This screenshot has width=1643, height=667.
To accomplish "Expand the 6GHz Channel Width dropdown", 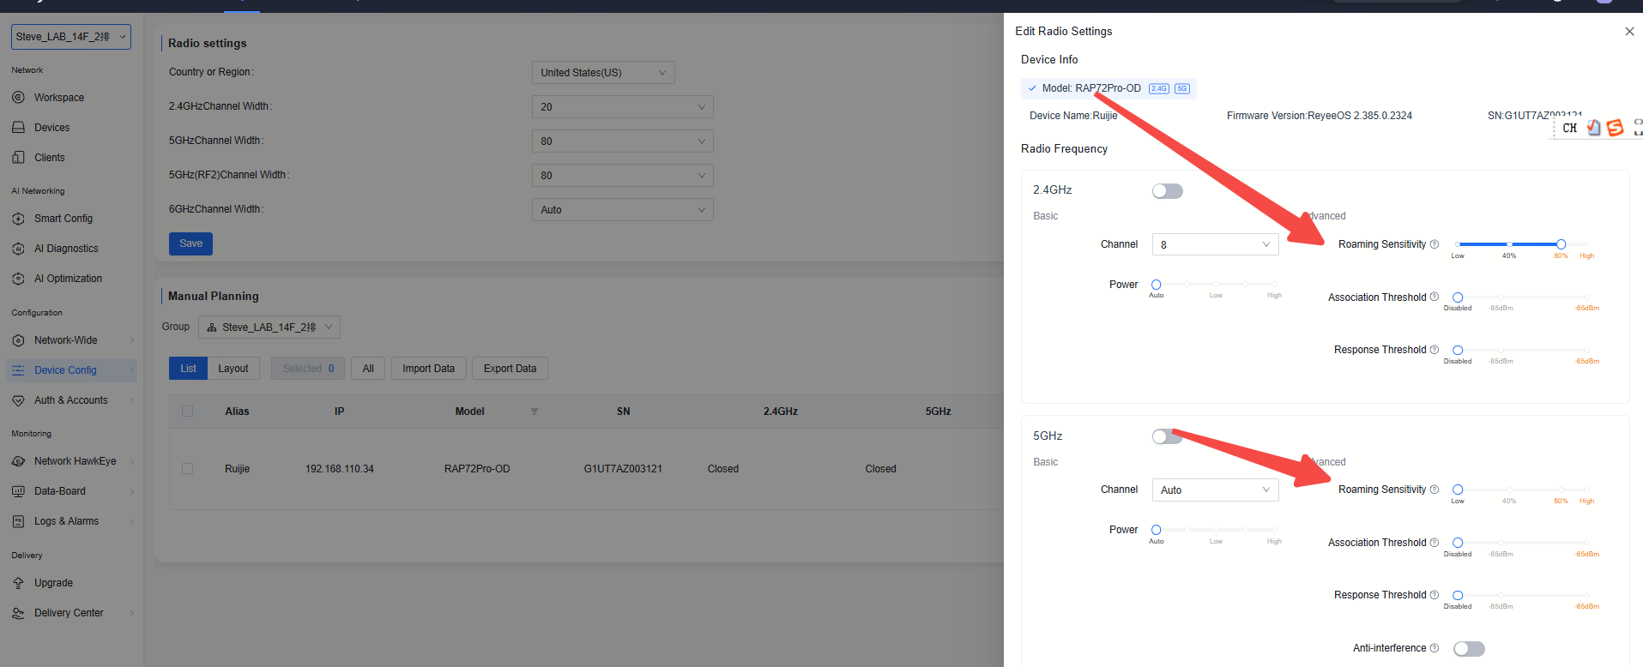I will [622, 210].
